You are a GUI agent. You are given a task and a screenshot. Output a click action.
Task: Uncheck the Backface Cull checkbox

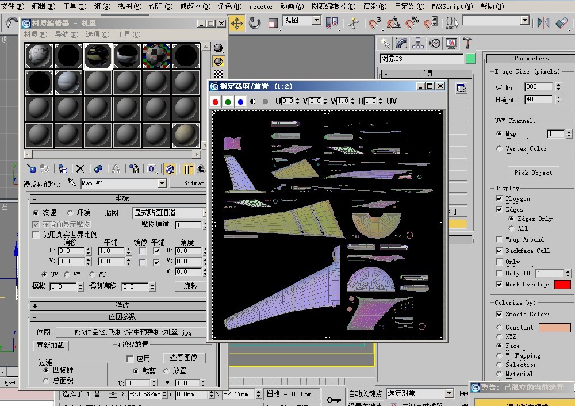[x=499, y=251]
